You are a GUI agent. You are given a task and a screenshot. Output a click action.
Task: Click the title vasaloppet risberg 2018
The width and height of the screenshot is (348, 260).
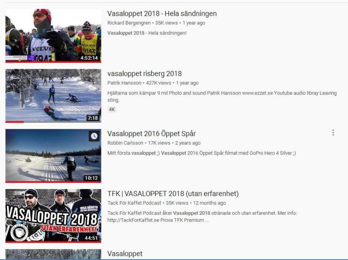(x=144, y=74)
